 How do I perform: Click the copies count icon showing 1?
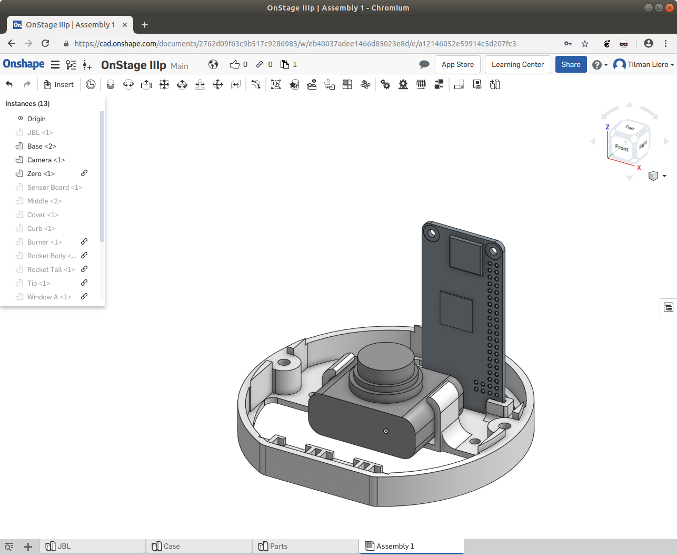click(285, 64)
